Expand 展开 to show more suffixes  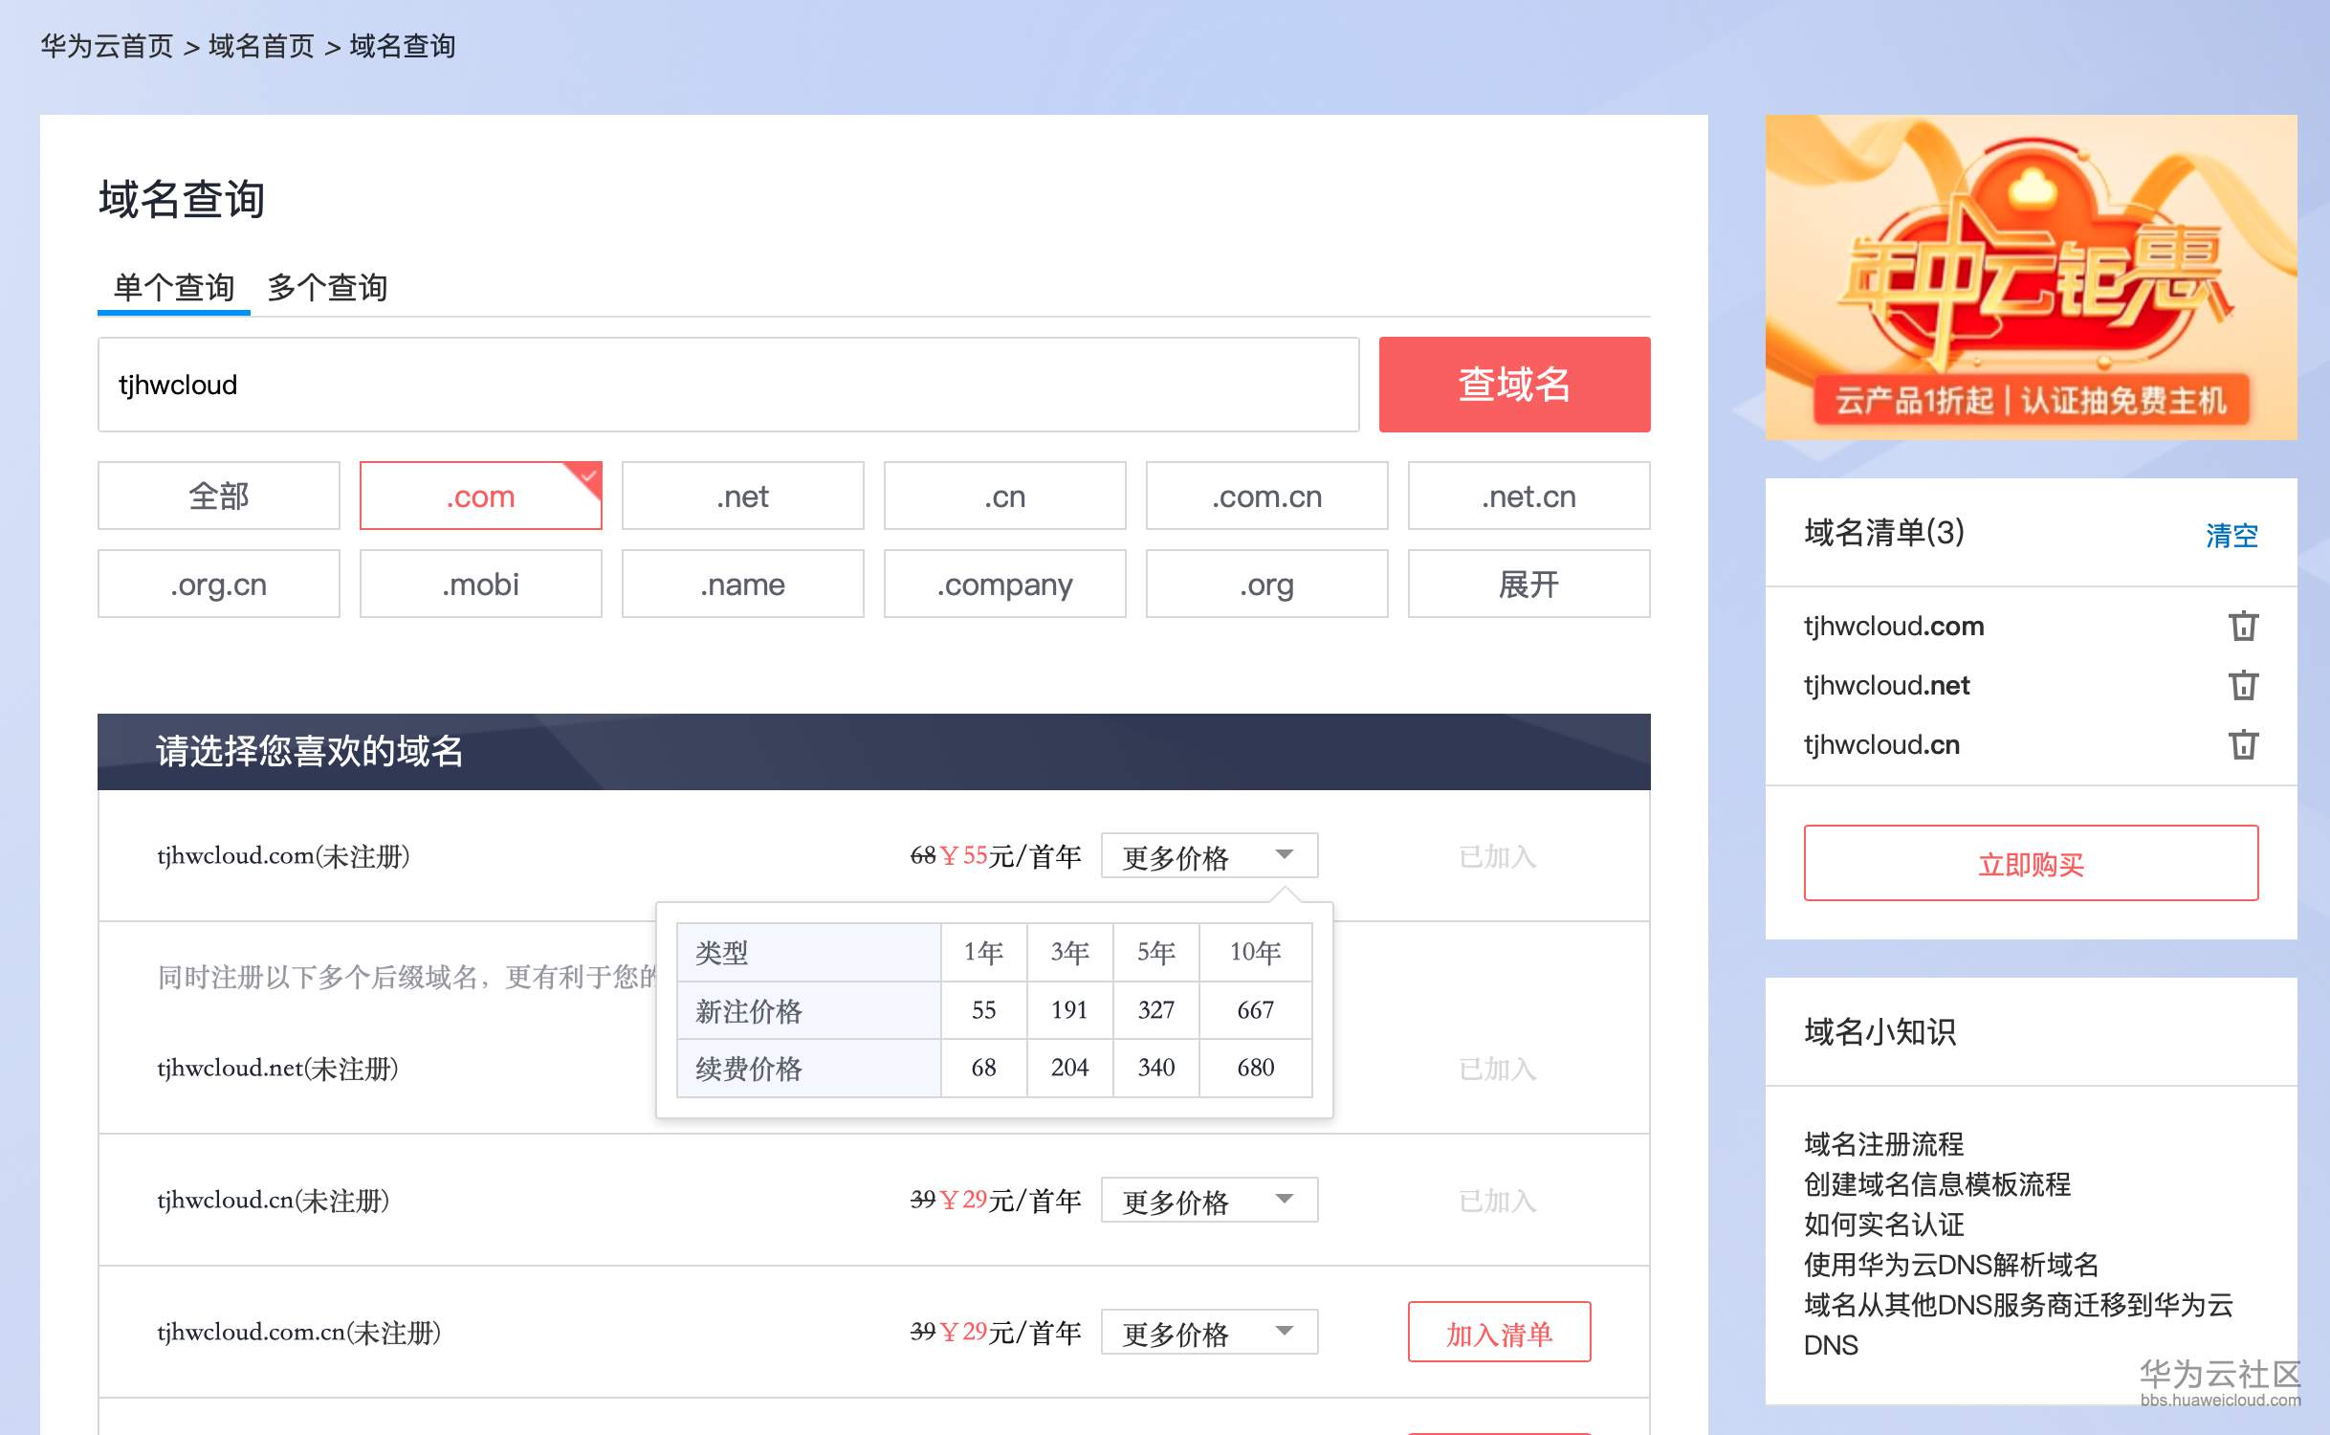[x=1528, y=584]
